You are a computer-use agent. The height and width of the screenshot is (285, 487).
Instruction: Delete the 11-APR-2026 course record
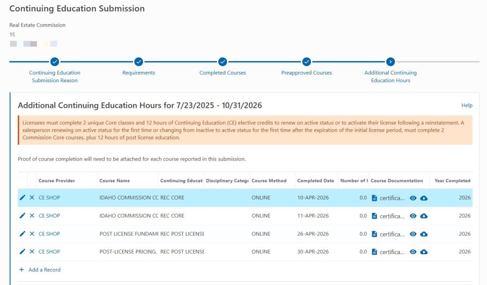click(x=32, y=216)
